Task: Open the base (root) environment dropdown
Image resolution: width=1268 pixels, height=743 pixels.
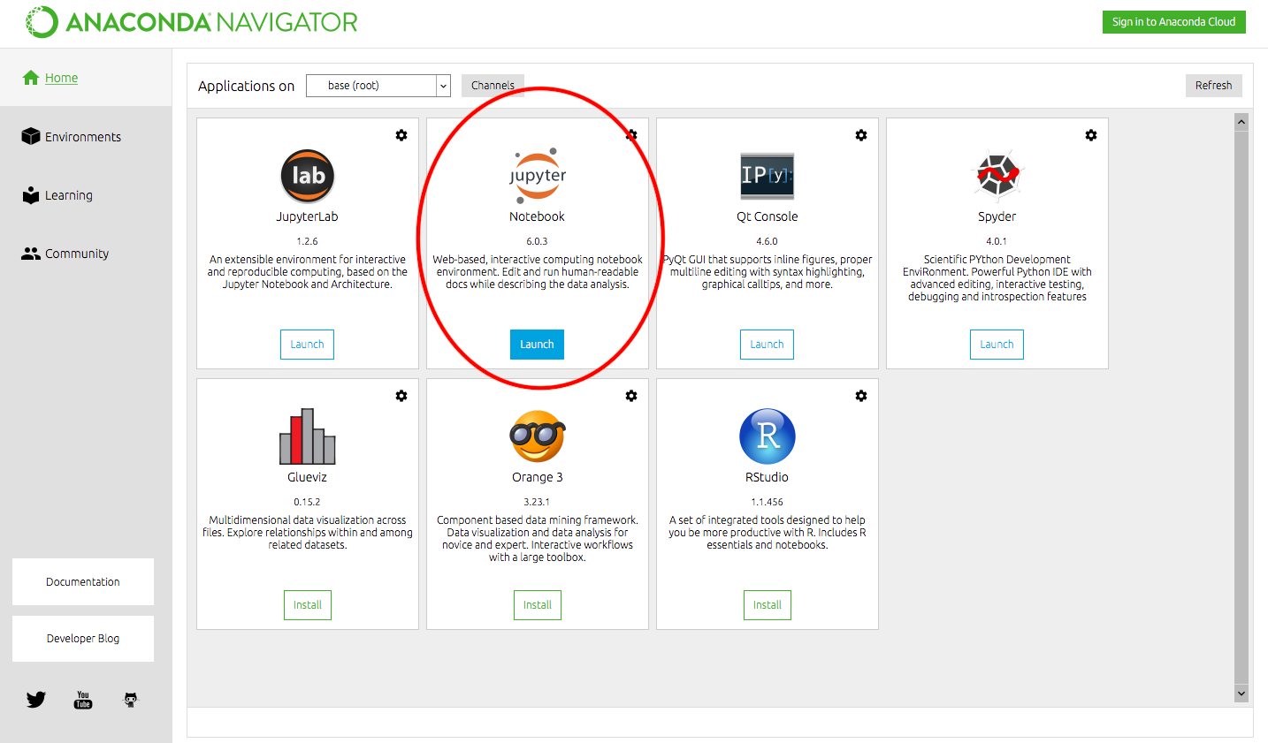Action: pyautogui.click(x=378, y=86)
